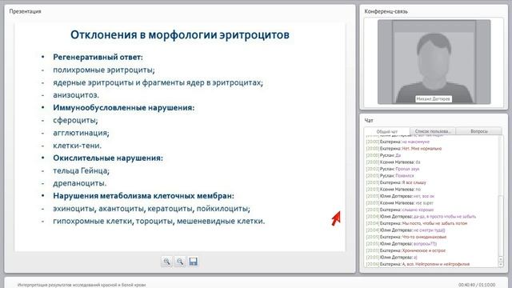Click the дрепаноциты line

point(80,183)
